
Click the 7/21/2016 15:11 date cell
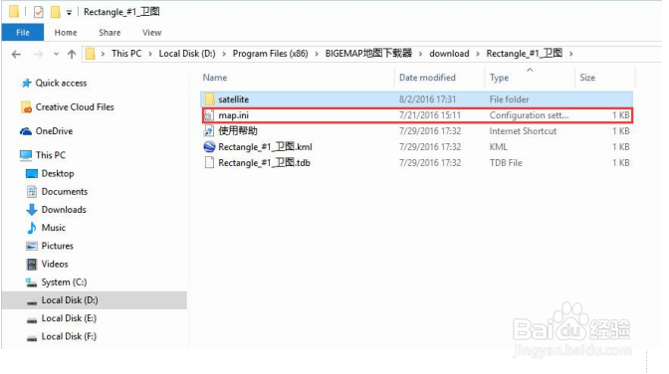pos(430,115)
